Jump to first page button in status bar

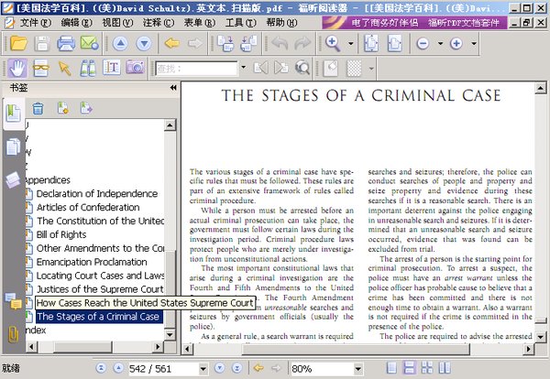[101, 368]
